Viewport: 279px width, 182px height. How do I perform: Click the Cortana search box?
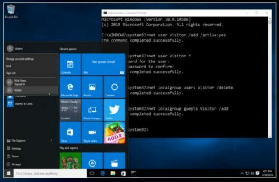[x=50, y=173]
